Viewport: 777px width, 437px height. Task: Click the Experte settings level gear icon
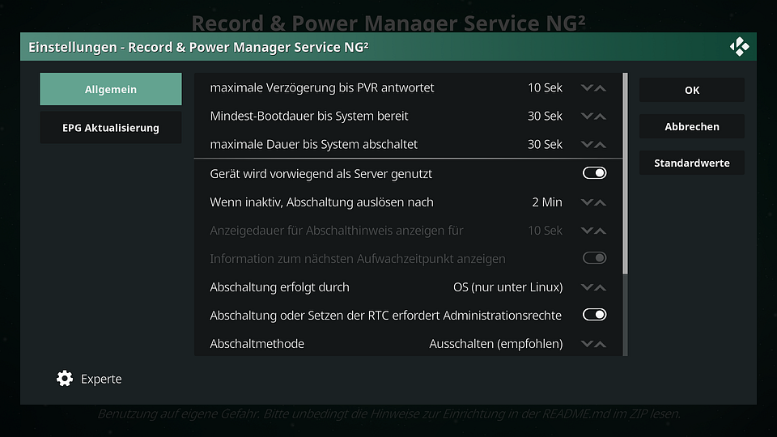[x=65, y=379]
